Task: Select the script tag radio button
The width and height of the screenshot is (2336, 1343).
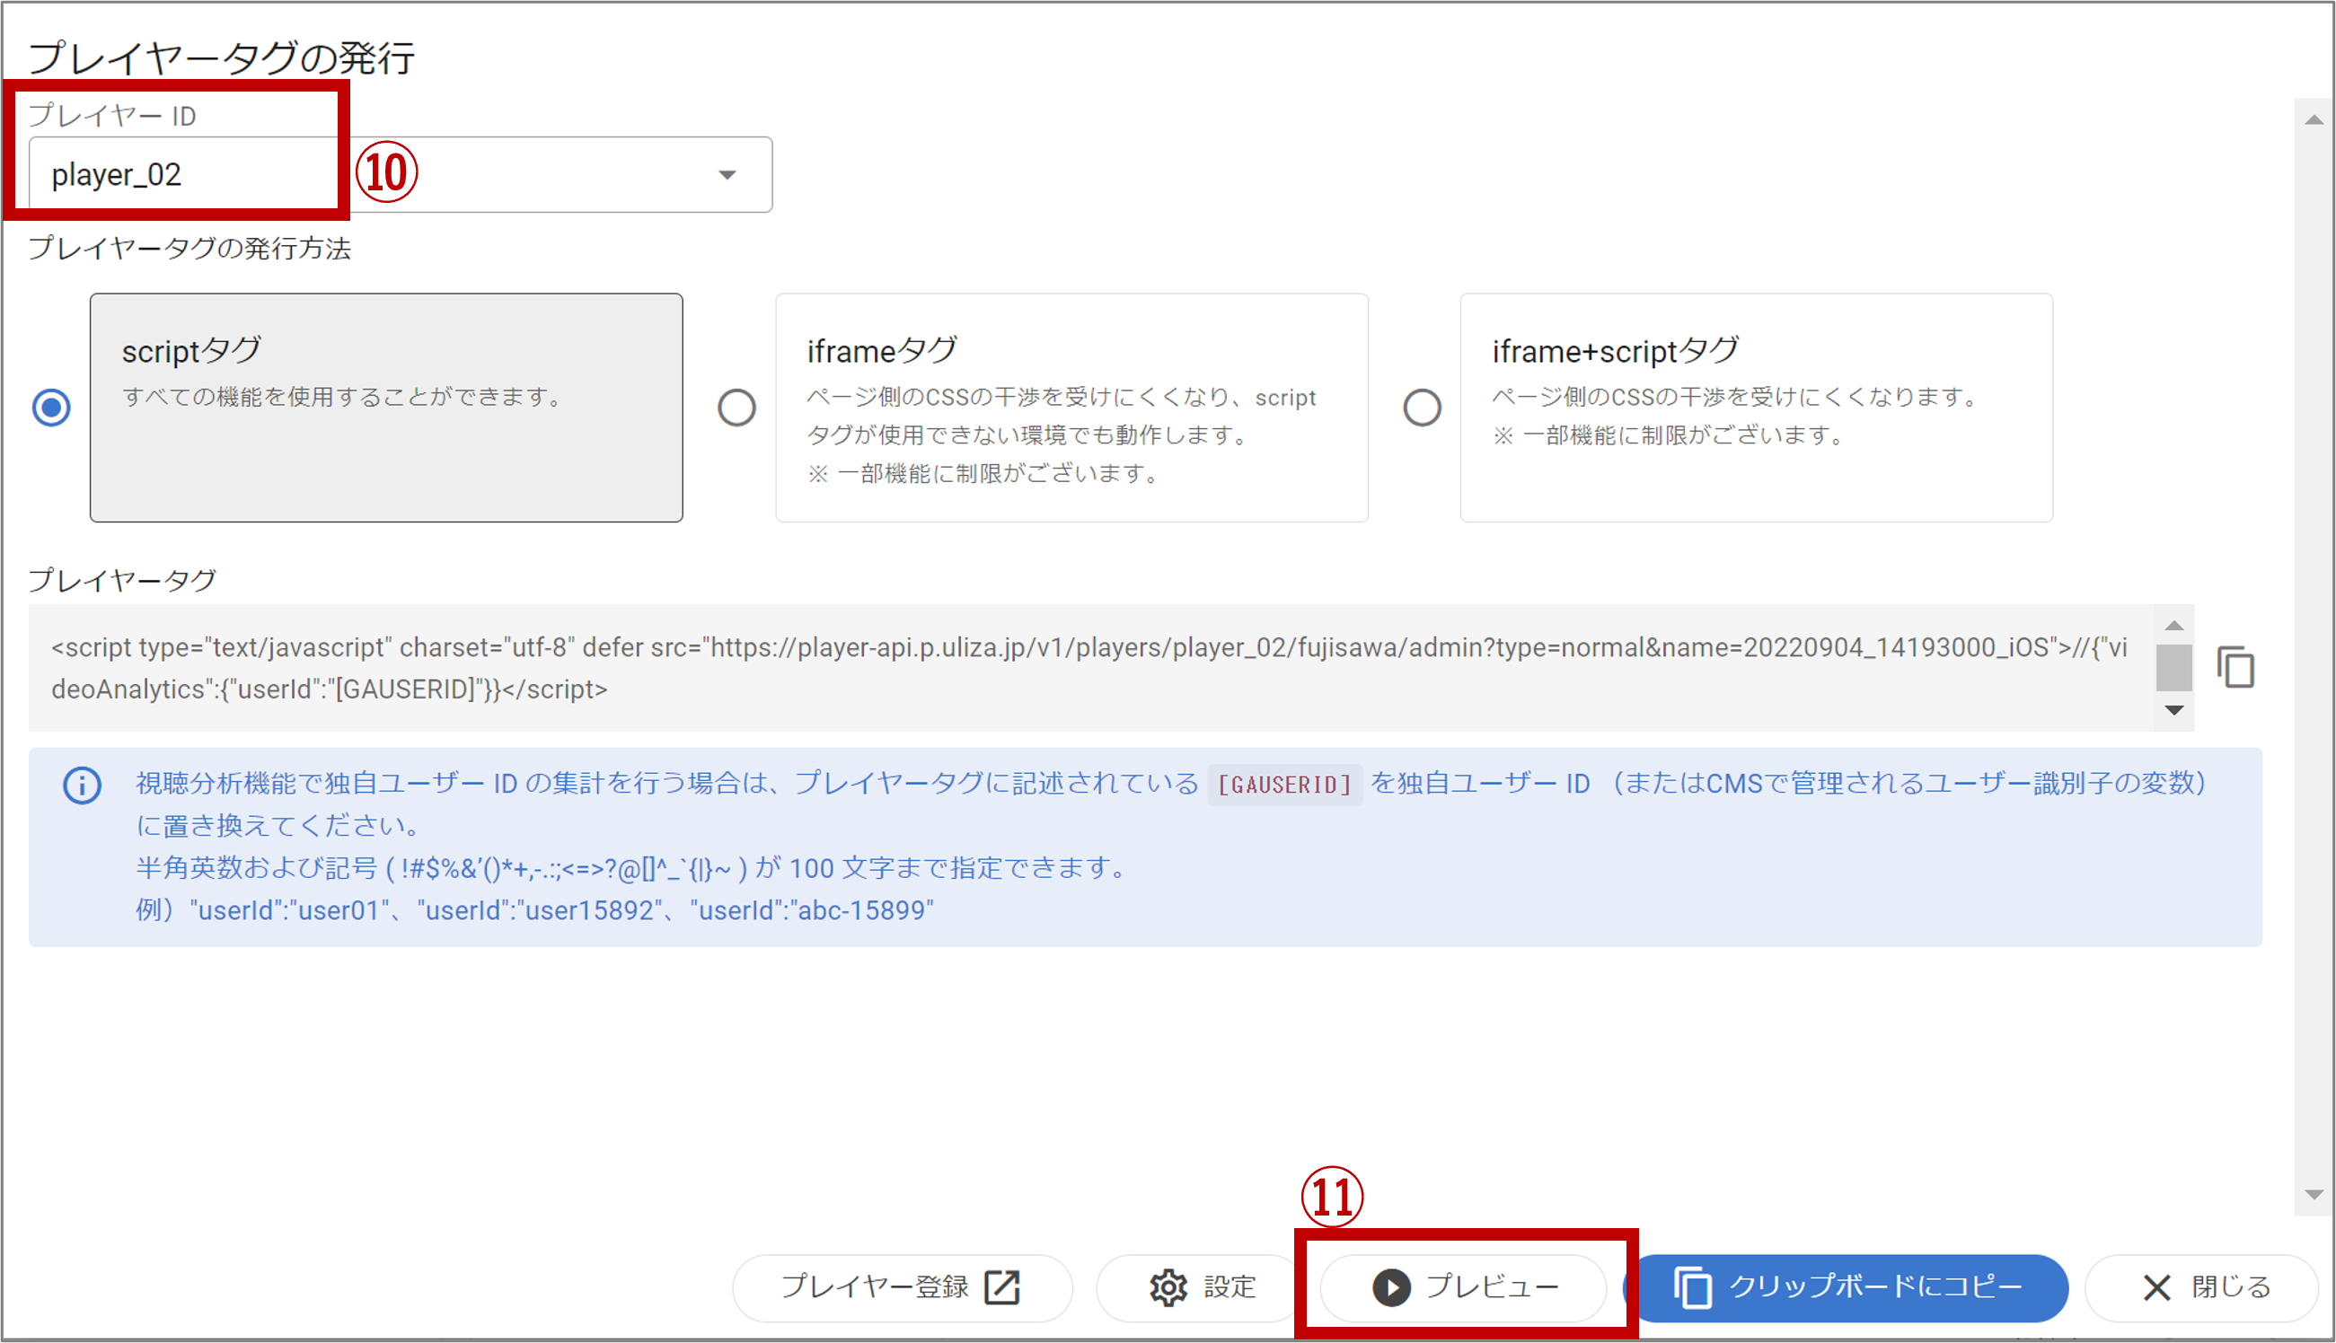Action: coord(52,408)
